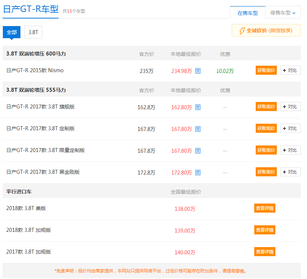Image resolution: width=307 pixels, height=279 pixels.
Task: Open 2017款 3.8T 加规版 link
Action: coord(29,252)
